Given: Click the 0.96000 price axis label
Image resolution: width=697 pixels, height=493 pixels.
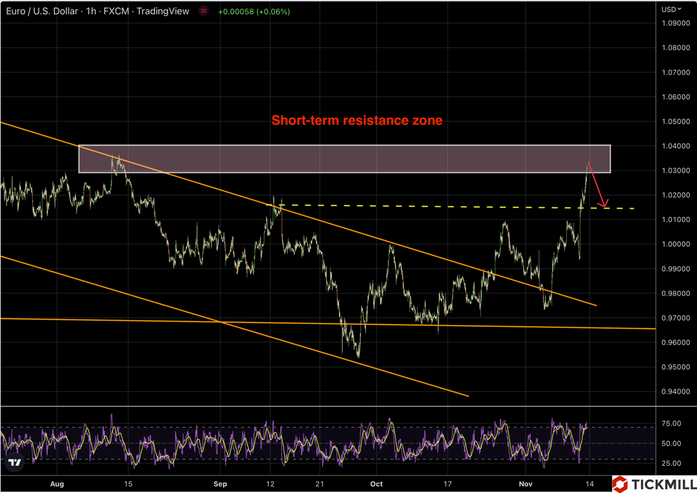Looking at the screenshot, I should [x=676, y=342].
